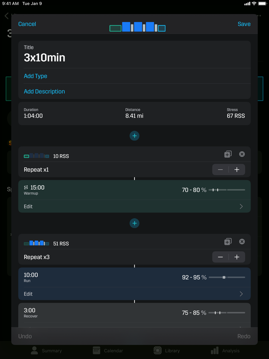Tap the Wi-Fi status icon
The image size is (269, 359).
pyautogui.click(x=254, y=4)
